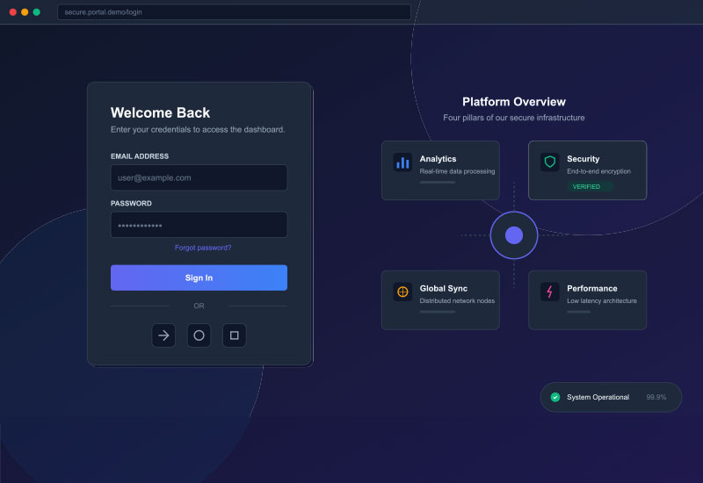Image resolution: width=703 pixels, height=483 pixels.
Task: Focus the Email Address input field
Action: [x=199, y=177]
